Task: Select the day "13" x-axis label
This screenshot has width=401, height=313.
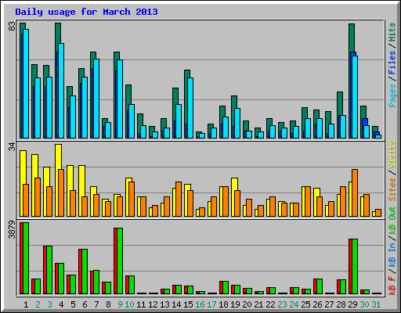Action: click(164, 304)
